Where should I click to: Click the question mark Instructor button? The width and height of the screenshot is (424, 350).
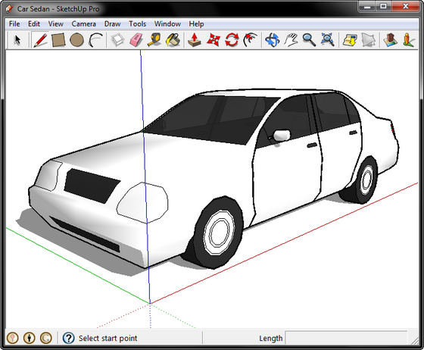(68, 338)
